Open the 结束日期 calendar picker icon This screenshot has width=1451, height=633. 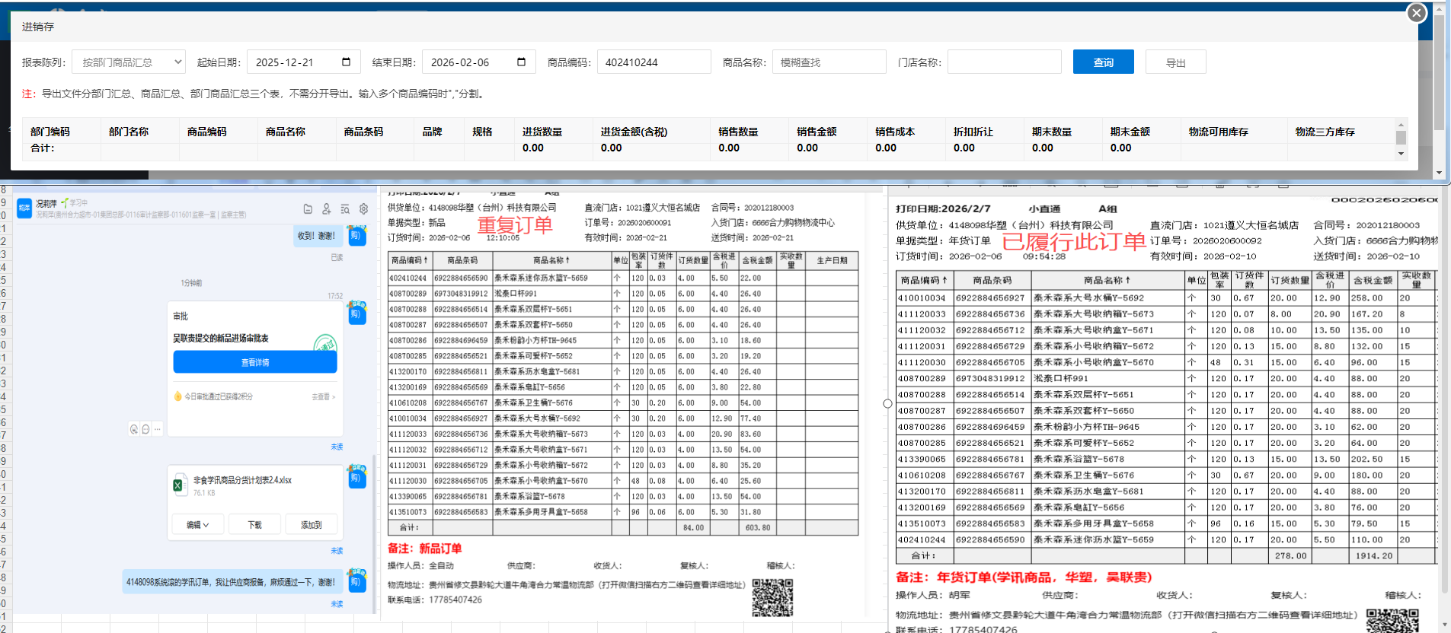point(521,62)
